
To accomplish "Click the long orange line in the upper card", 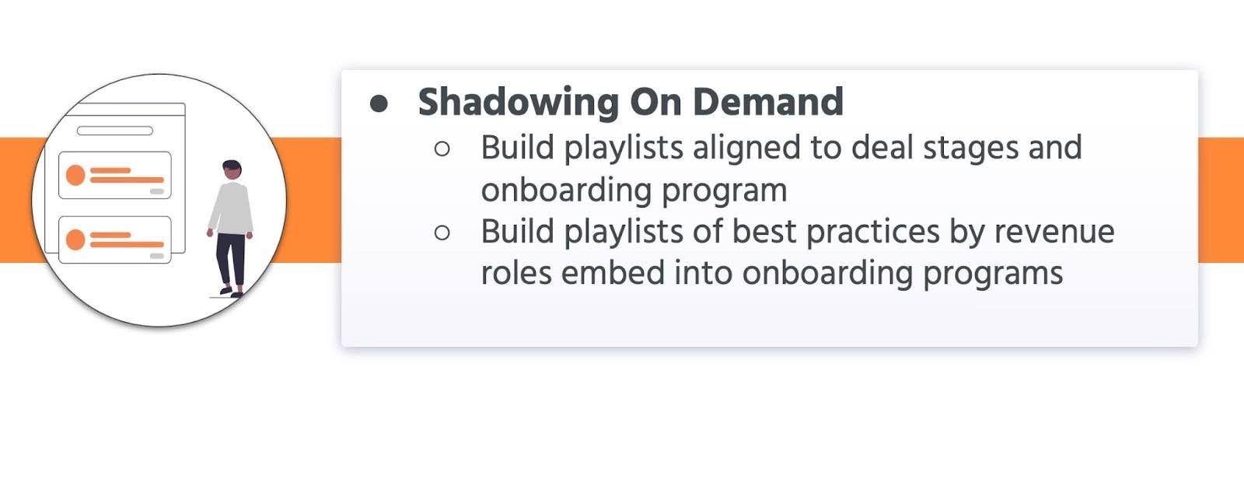I will pyautogui.click(x=127, y=180).
